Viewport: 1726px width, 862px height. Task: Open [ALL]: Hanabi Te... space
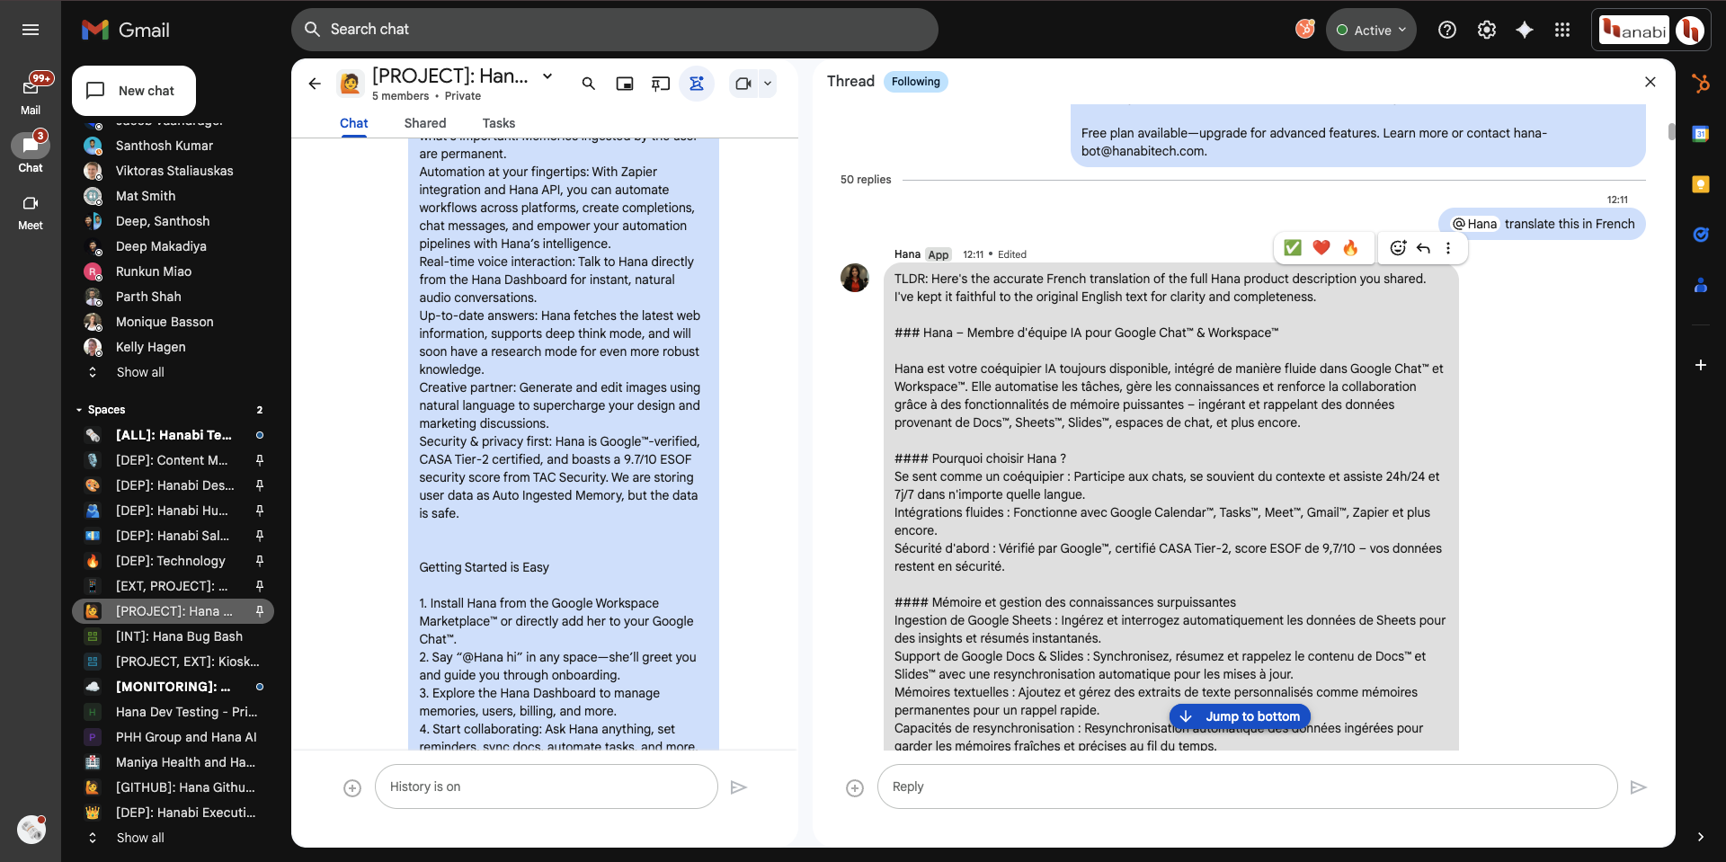click(173, 435)
